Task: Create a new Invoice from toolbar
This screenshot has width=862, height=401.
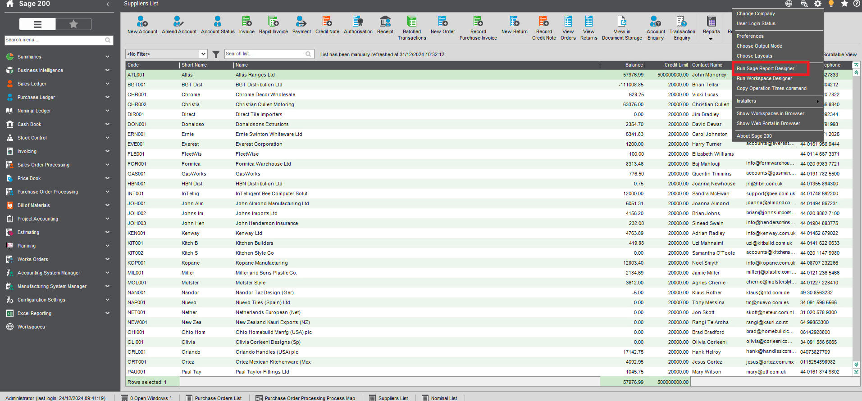Action: (247, 25)
